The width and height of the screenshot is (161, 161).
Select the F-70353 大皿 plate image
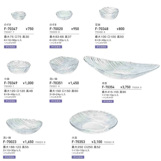tap(94, 122)
